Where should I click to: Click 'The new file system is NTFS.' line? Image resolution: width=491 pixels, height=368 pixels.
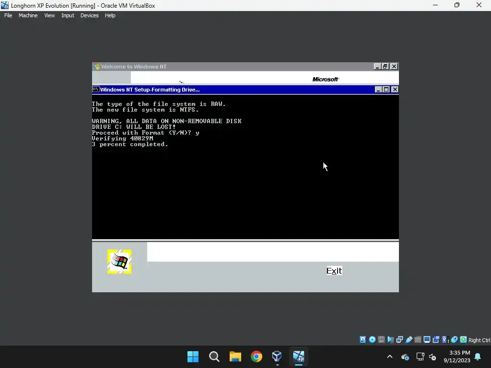pyautogui.click(x=145, y=110)
